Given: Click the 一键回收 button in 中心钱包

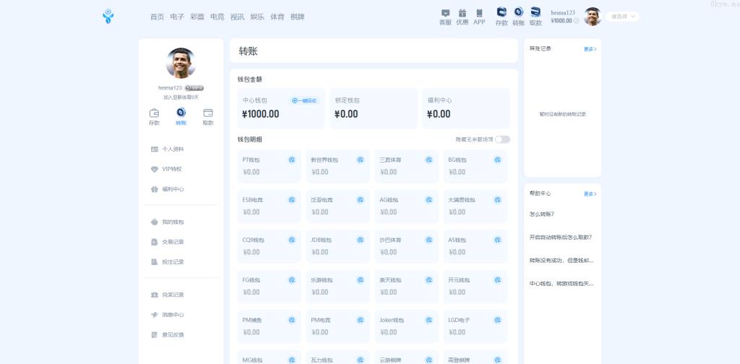Looking at the screenshot, I should 304,100.
